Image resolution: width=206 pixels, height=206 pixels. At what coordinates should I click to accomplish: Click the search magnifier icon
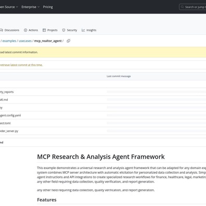pos(182,7)
